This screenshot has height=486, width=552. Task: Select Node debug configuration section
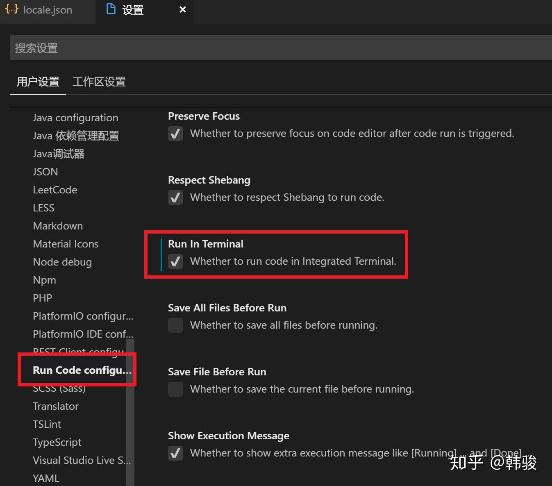click(62, 262)
